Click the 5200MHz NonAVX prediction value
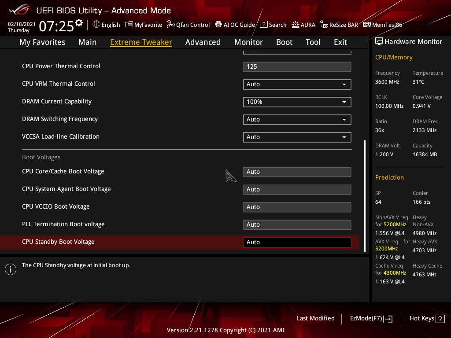Screen dimensions: 451x338 pos(395,224)
